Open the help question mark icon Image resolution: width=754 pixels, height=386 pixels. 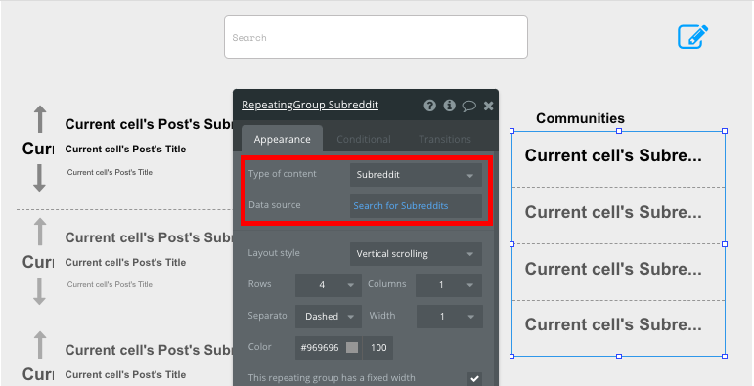[x=429, y=106]
